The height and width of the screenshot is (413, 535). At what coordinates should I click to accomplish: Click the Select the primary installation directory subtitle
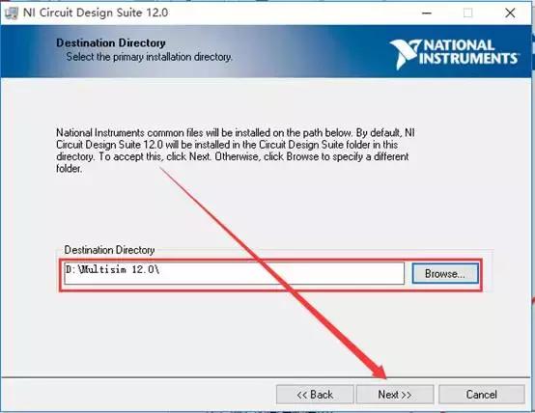149,57
